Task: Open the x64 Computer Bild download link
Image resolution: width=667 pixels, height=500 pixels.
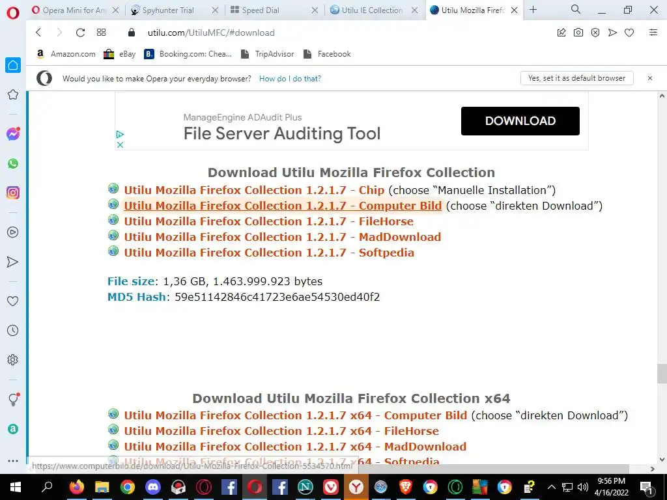Action: (295, 415)
